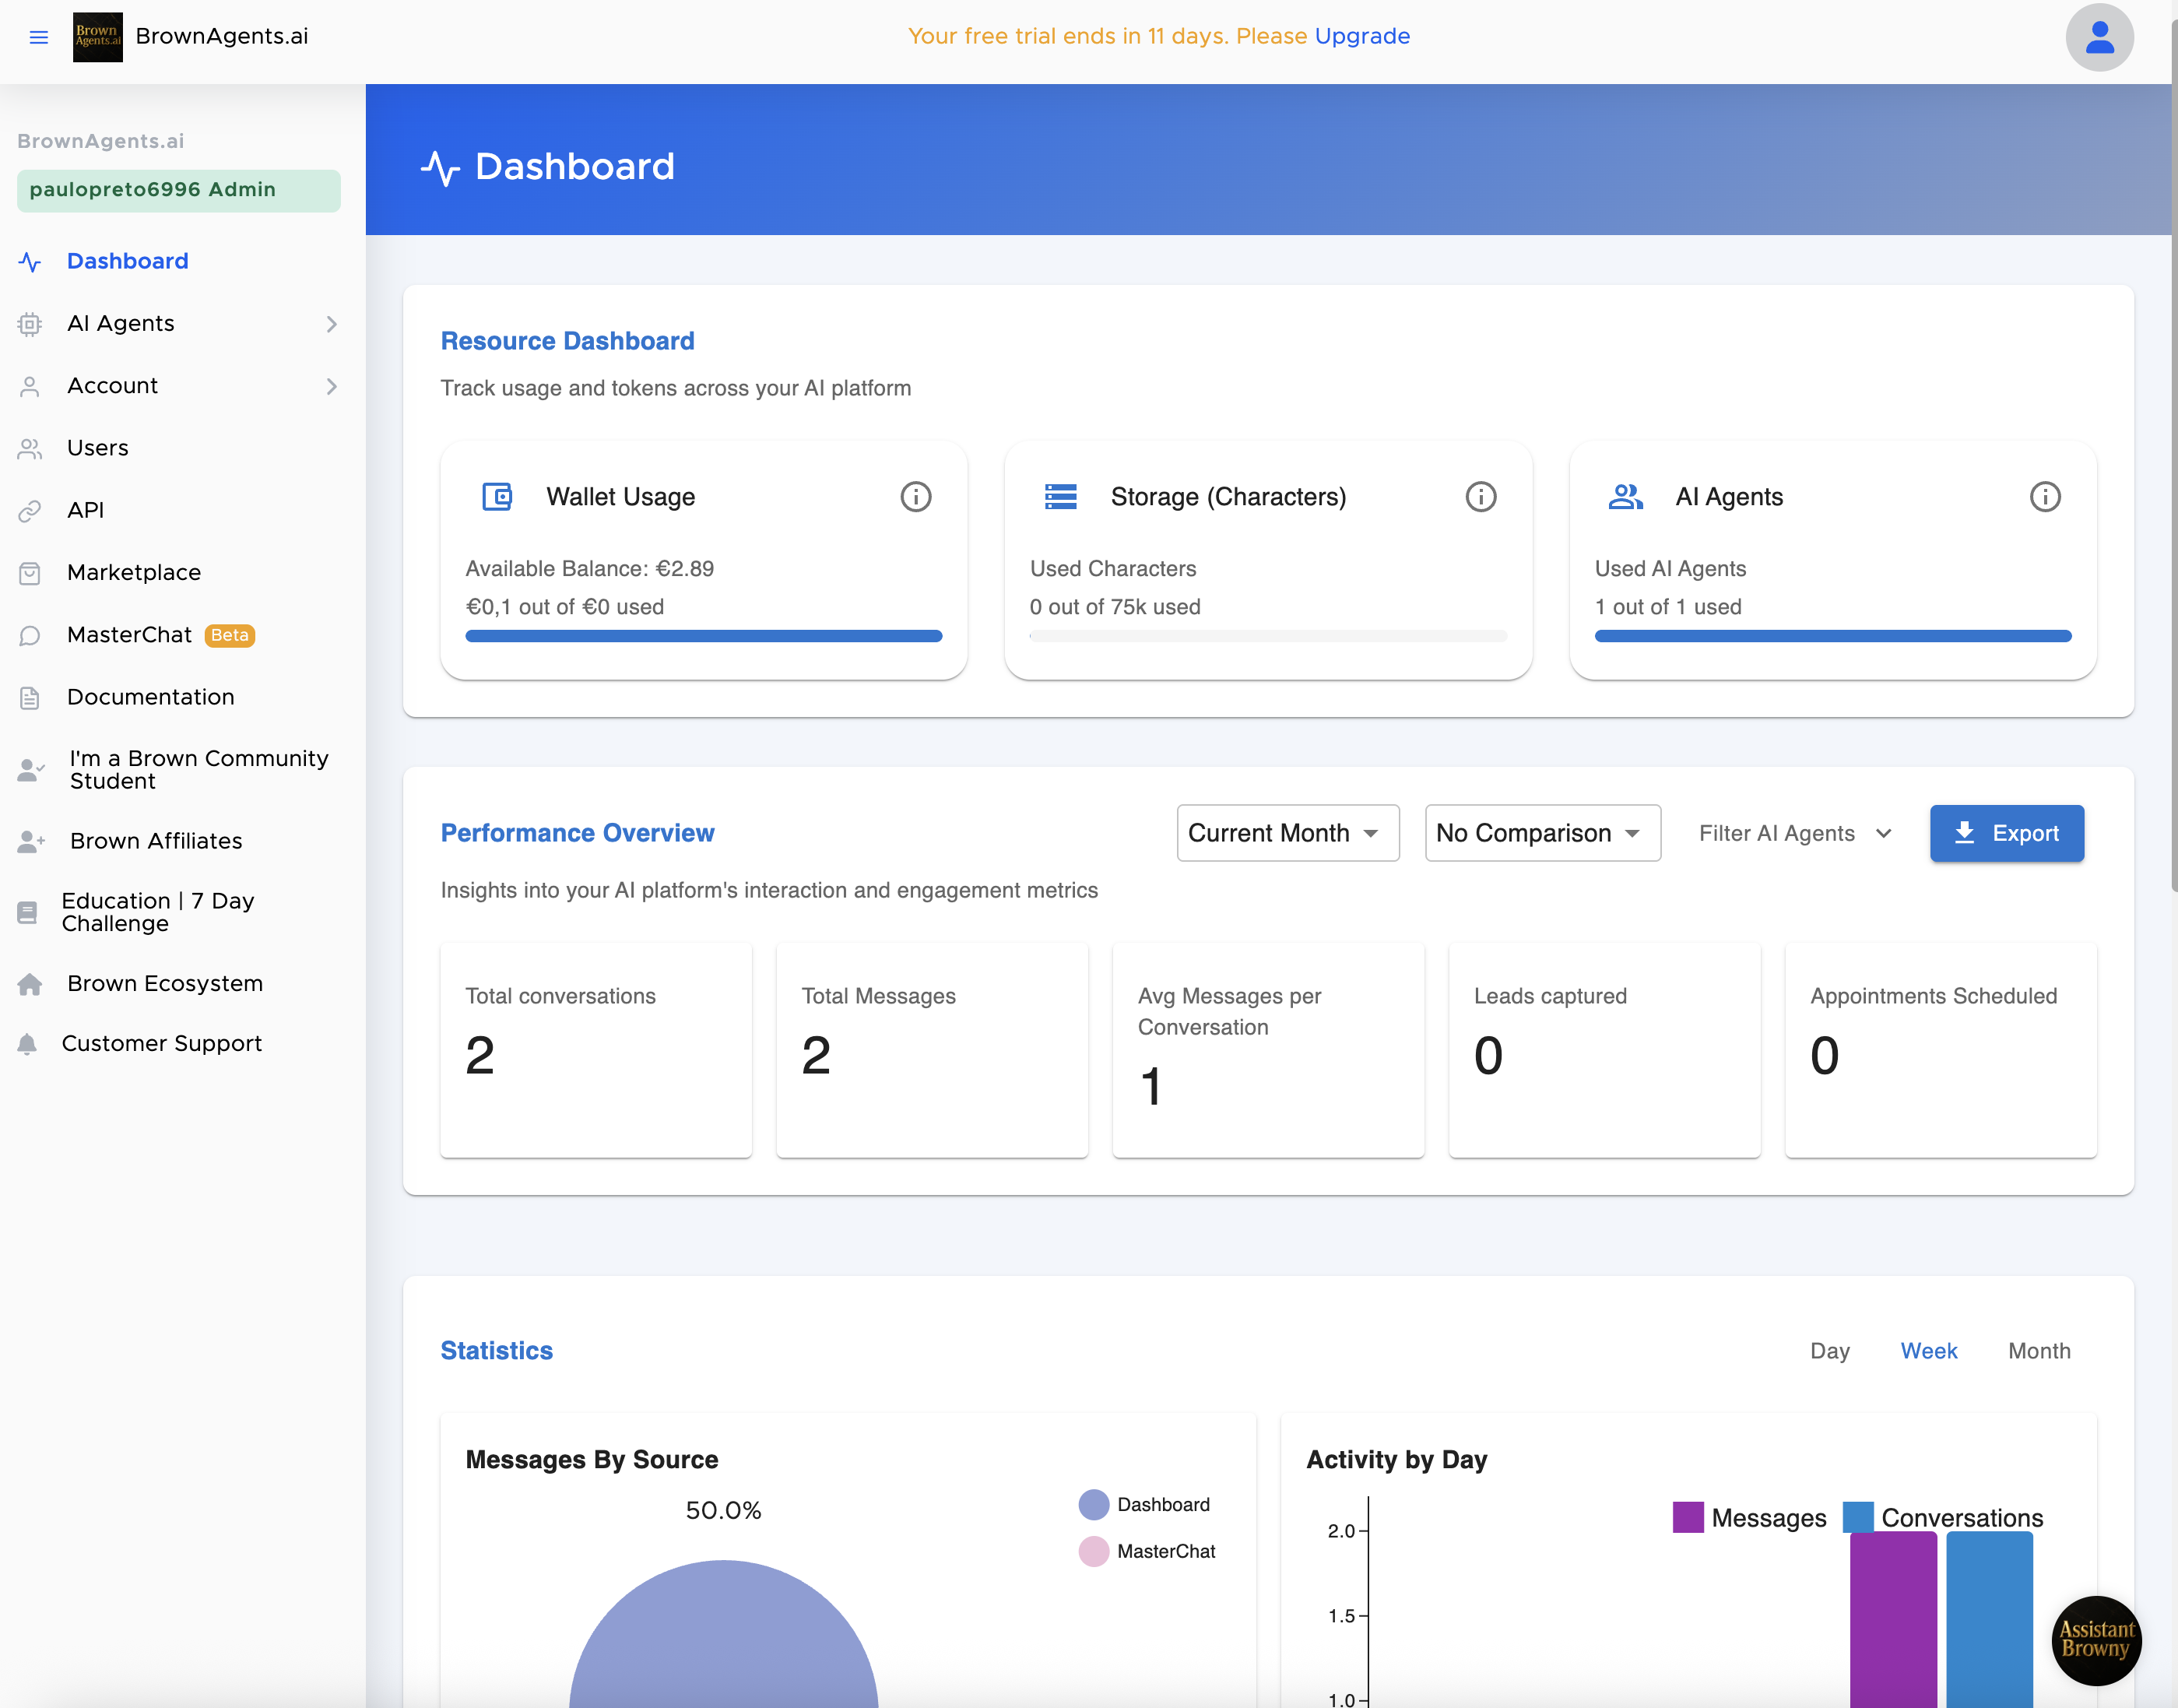
Task: Toggle Conversations series in Activity legend
Action: 1943,1517
